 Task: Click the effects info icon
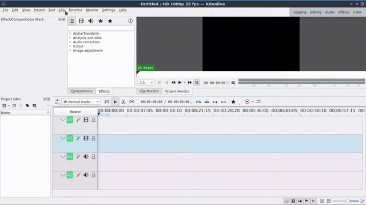pos(130,21)
